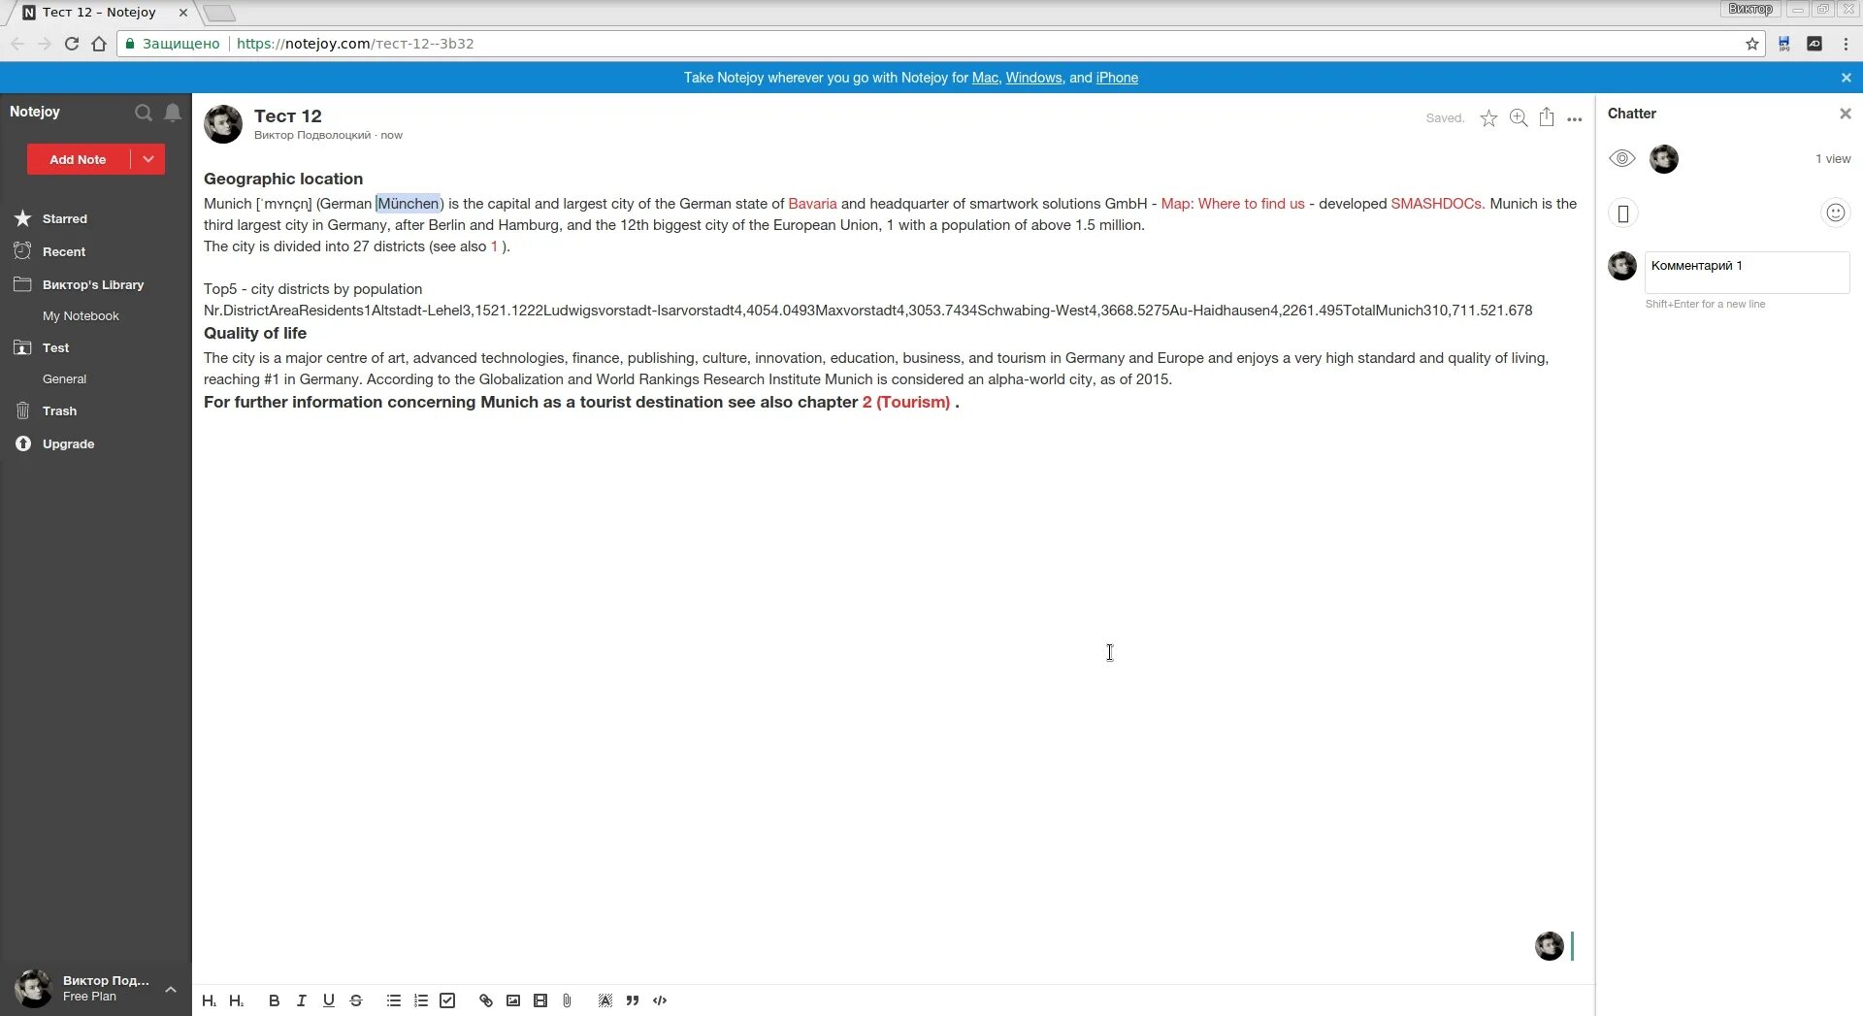Screen dimensions: 1863x1016
Task: Click the Quality of life heading
Action: pos(255,333)
